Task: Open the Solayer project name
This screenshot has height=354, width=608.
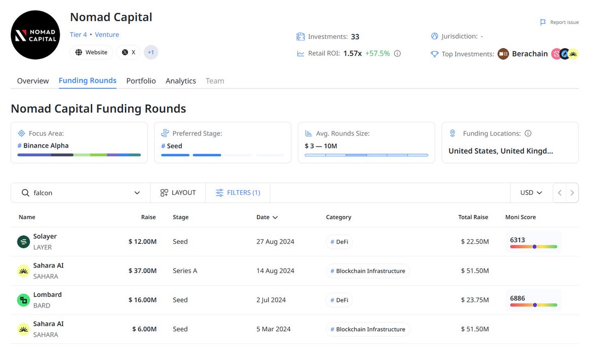Action: [45, 236]
